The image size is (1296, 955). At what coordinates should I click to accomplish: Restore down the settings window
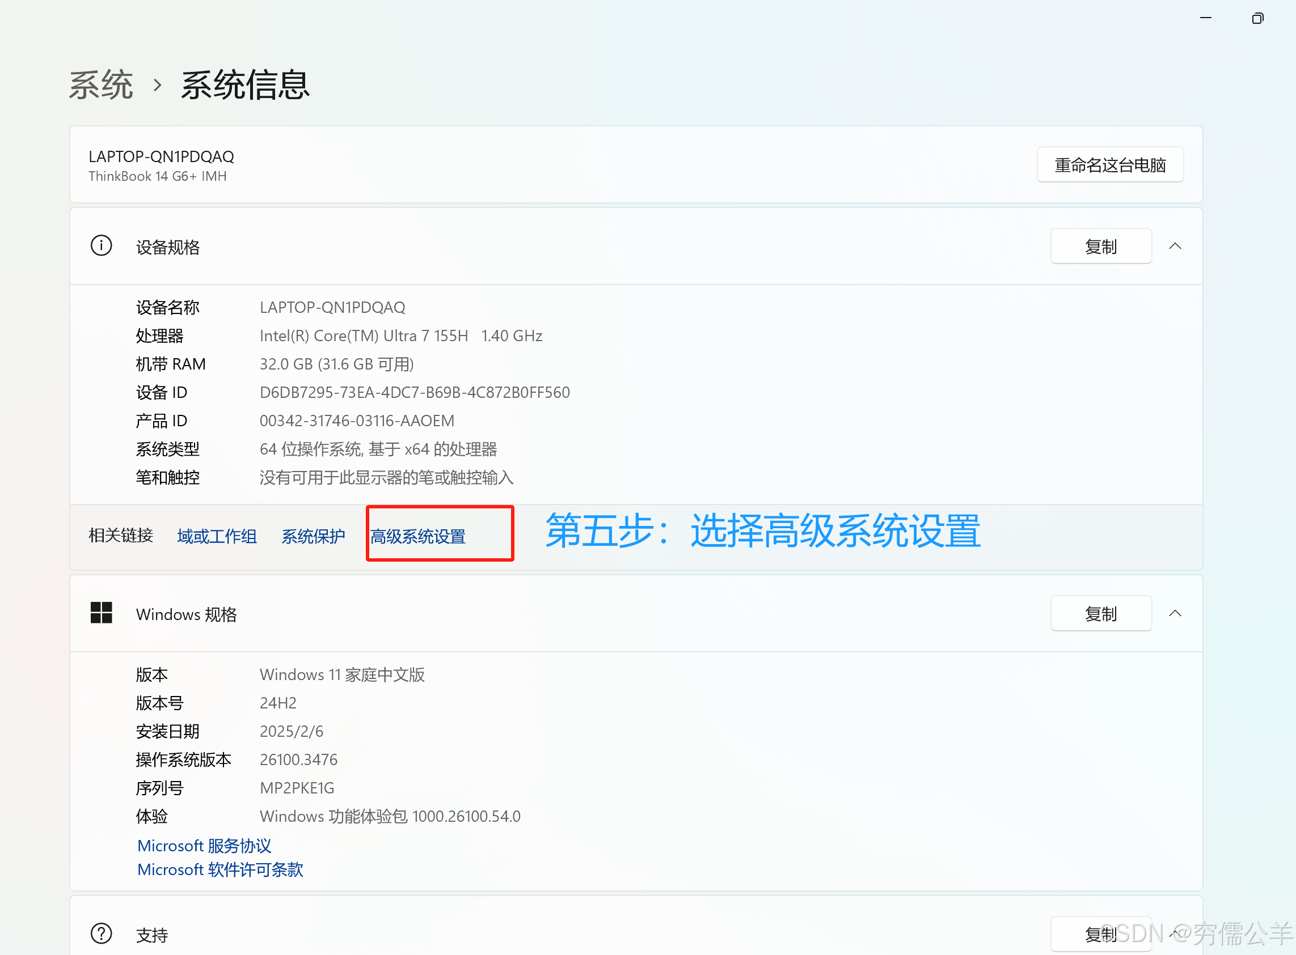tap(1257, 18)
